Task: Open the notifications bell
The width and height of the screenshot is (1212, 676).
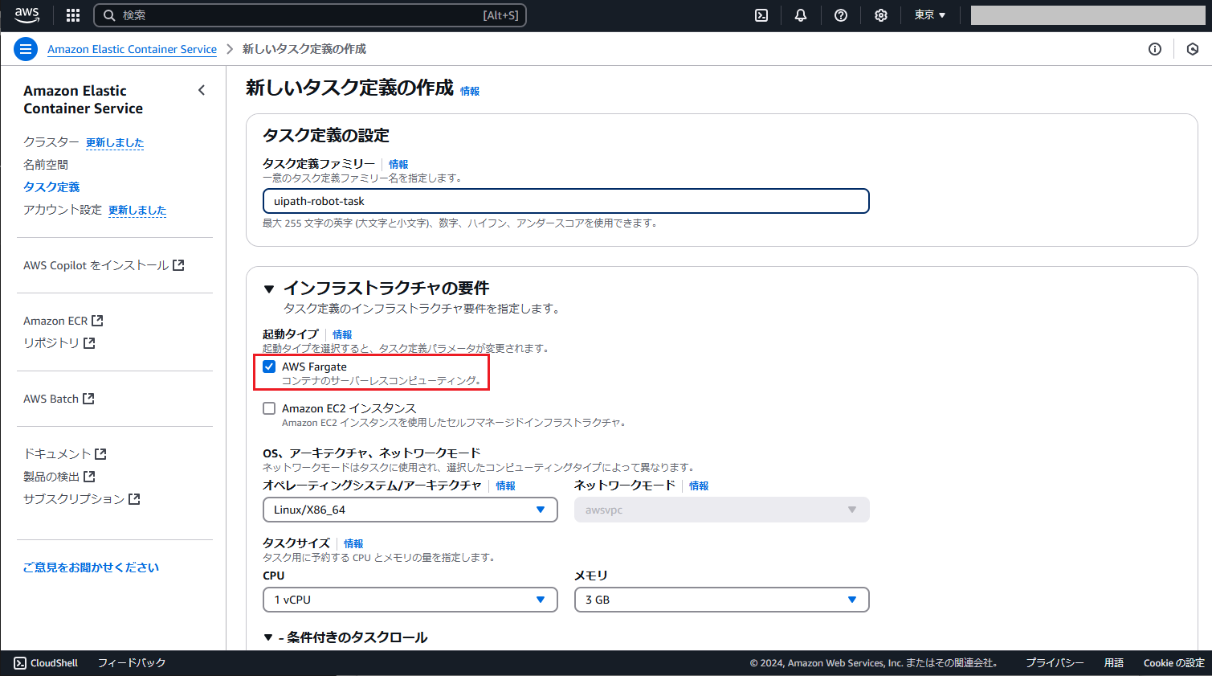Action: [x=801, y=15]
